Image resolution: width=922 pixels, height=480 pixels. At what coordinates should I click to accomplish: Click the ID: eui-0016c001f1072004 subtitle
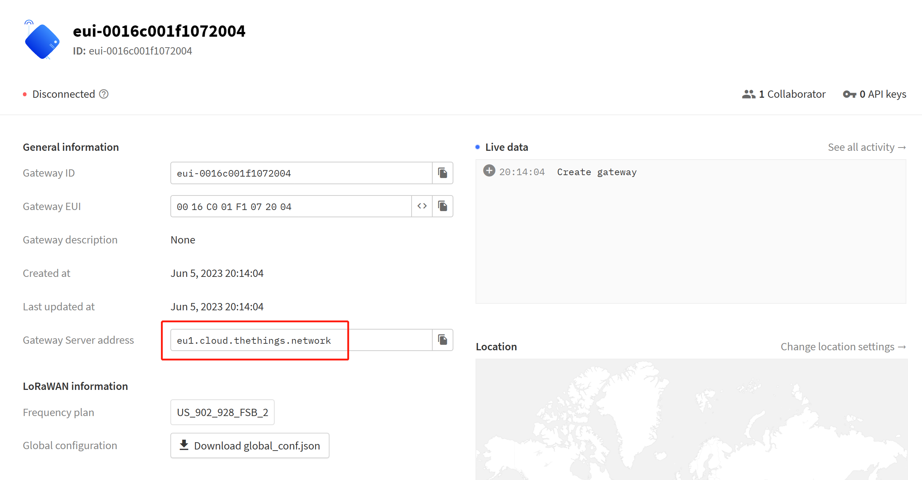[x=133, y=51]
